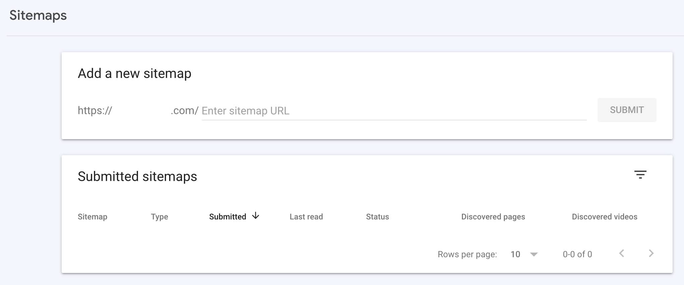
Task: Sort by the Last read column
Action: (306, 217)
